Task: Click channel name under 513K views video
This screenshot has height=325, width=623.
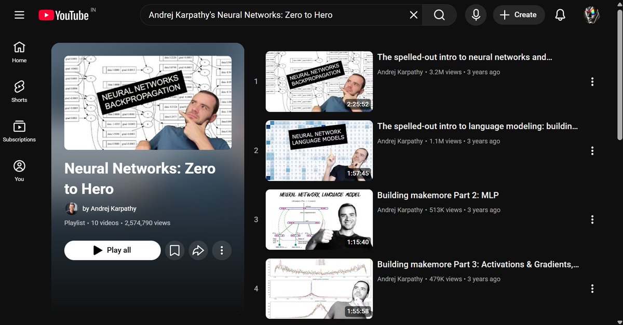Action: 400,210
